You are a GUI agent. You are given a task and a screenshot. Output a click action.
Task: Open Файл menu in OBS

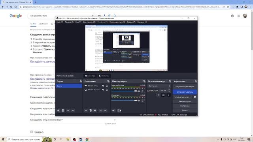60,22
